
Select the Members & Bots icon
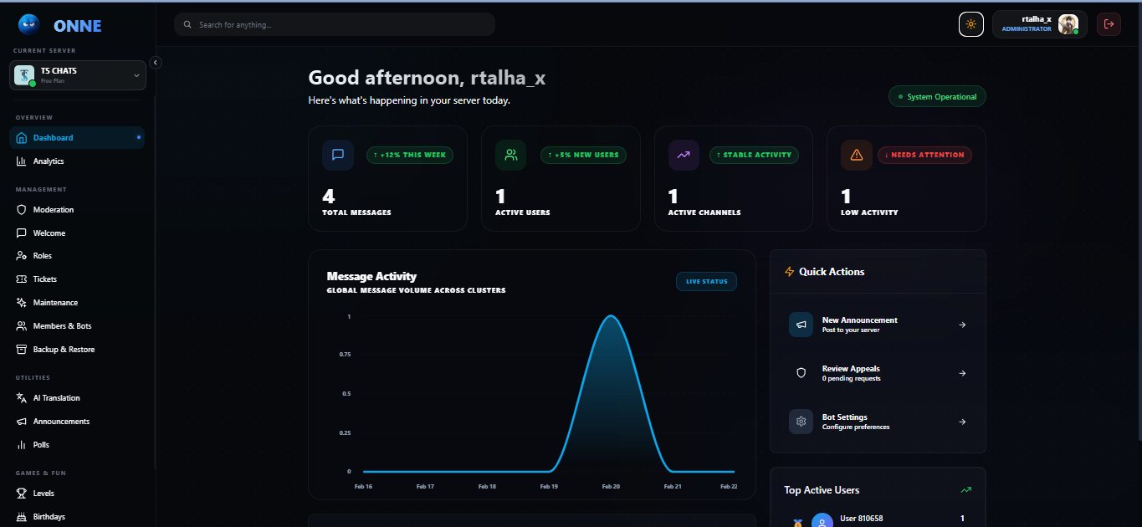pos(20,325)
